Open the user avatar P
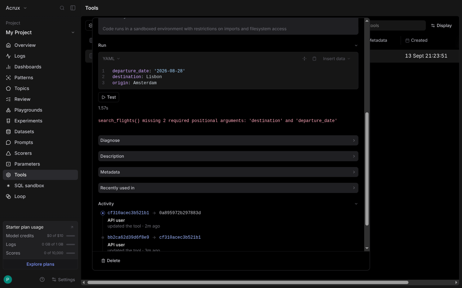Image resolution: width=462 pixels, height=288 pixels. [x=8, y=279]
